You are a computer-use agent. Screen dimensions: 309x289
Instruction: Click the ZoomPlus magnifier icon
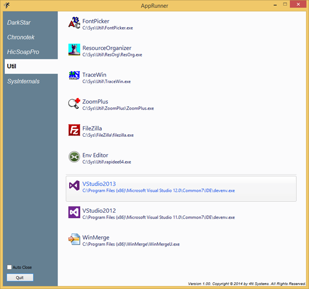[74, 103]
